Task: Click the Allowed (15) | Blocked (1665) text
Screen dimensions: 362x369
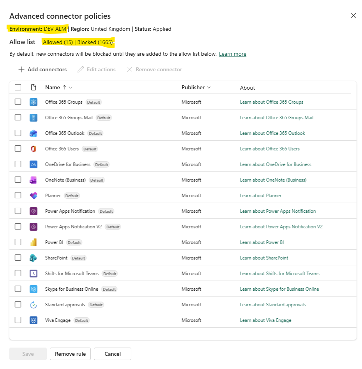Action: click(x=78, y=42)
